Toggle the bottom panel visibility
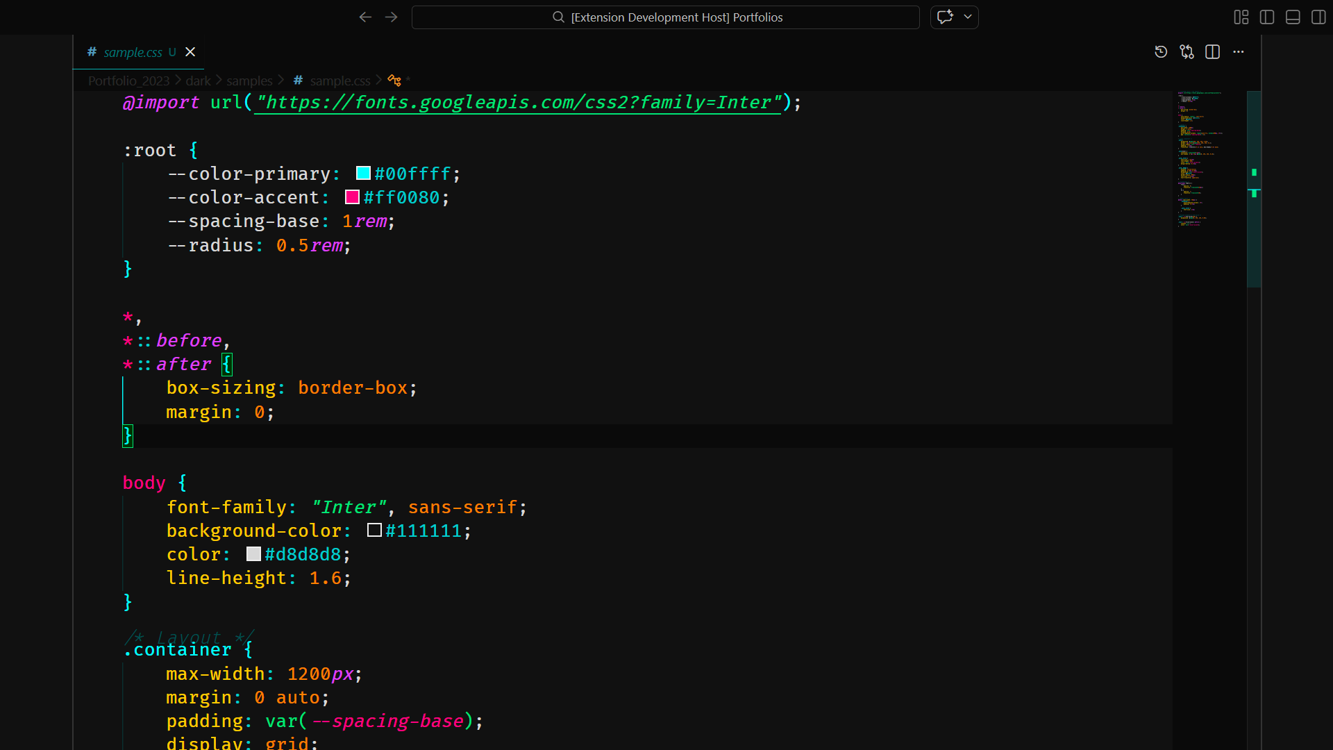This screenshot has height=750, width=1333. coord(1293,17)
